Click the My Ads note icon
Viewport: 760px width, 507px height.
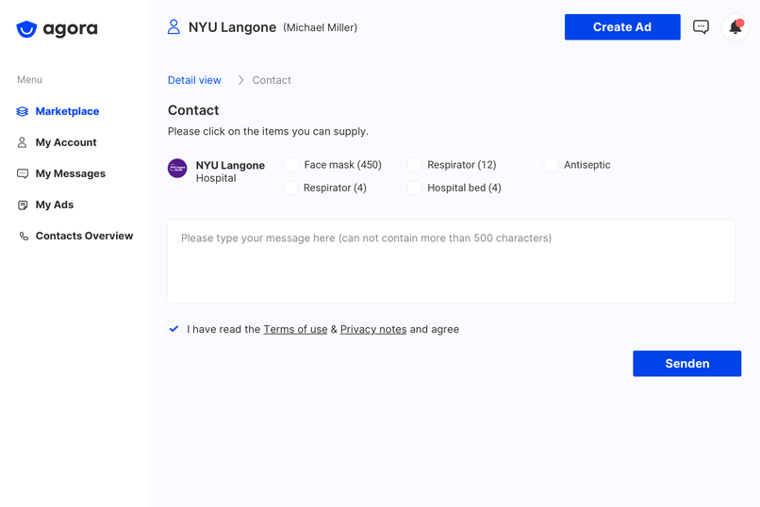[x=23, y=205]
